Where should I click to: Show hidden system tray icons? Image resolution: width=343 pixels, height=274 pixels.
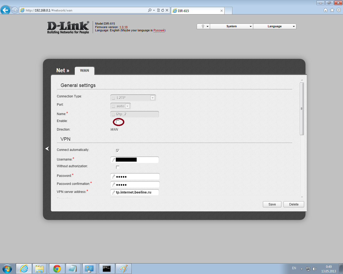click(x=301, y=269)
